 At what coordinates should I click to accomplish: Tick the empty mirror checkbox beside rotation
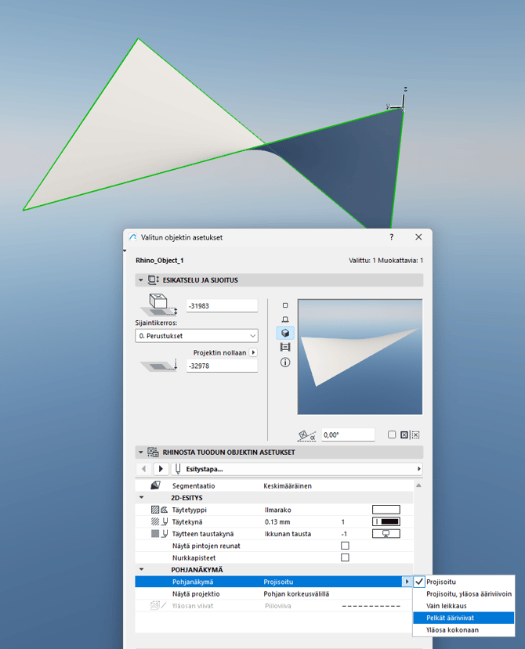pyautogui.click(x=392, y=435)
